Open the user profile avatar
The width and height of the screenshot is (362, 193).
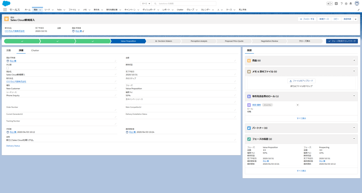pos(356,3)
